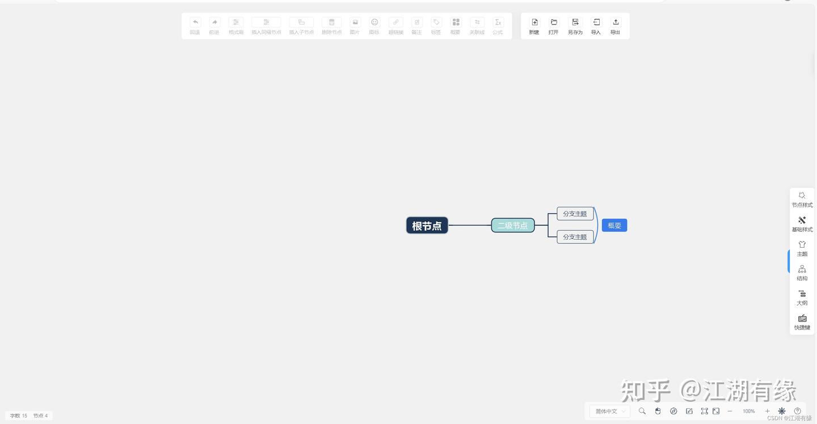The height and width of the screenshot is (424, 817).
Task: Add a summary bracket with 概要
Action: (455, 26)
